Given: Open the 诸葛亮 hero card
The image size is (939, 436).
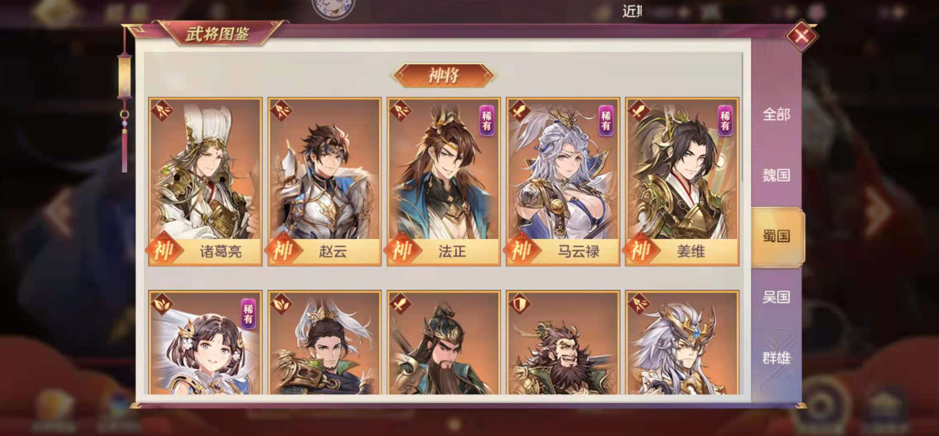Looking at the screenshot, I should point(205,181).
